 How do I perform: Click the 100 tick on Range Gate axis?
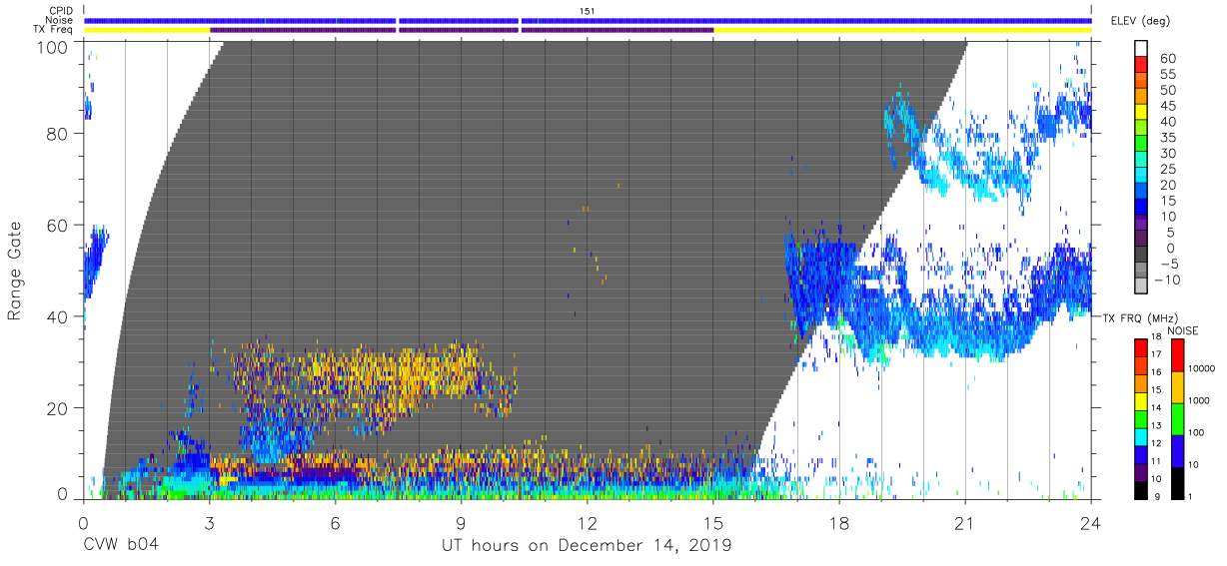point(53,46)
